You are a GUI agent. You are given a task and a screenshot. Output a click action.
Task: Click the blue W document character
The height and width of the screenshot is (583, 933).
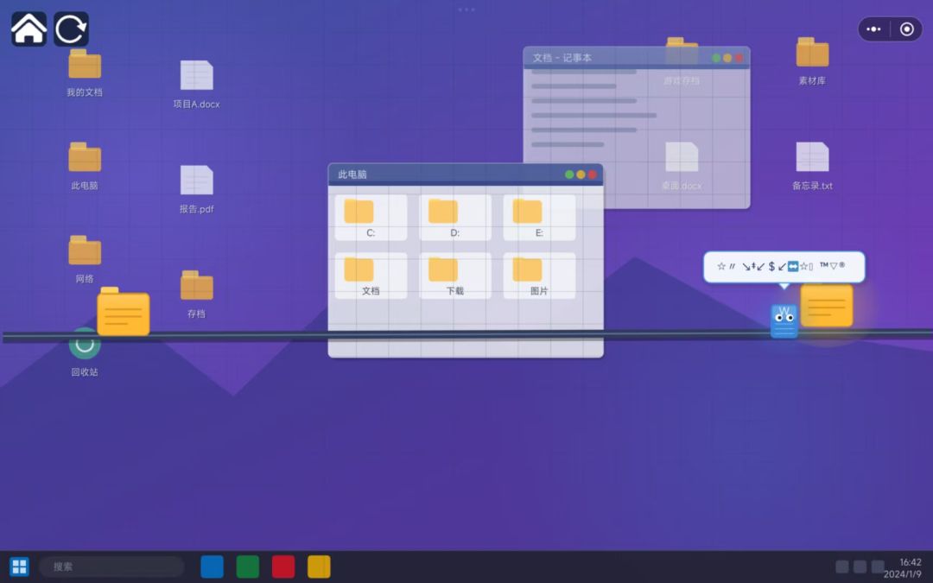coord(784,320)
